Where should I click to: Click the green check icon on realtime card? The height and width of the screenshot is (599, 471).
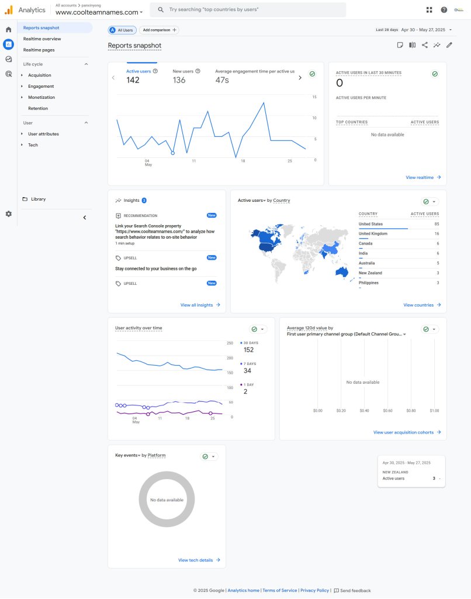coord(435,74)
